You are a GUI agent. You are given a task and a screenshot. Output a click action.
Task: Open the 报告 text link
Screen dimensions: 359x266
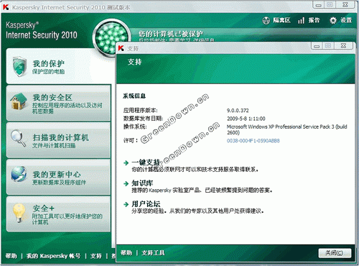pyautogui.click(x=314, y=20)
